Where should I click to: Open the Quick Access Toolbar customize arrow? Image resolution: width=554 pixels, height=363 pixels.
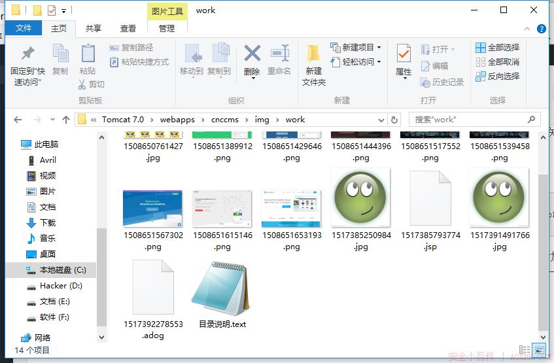pos(63,11)
